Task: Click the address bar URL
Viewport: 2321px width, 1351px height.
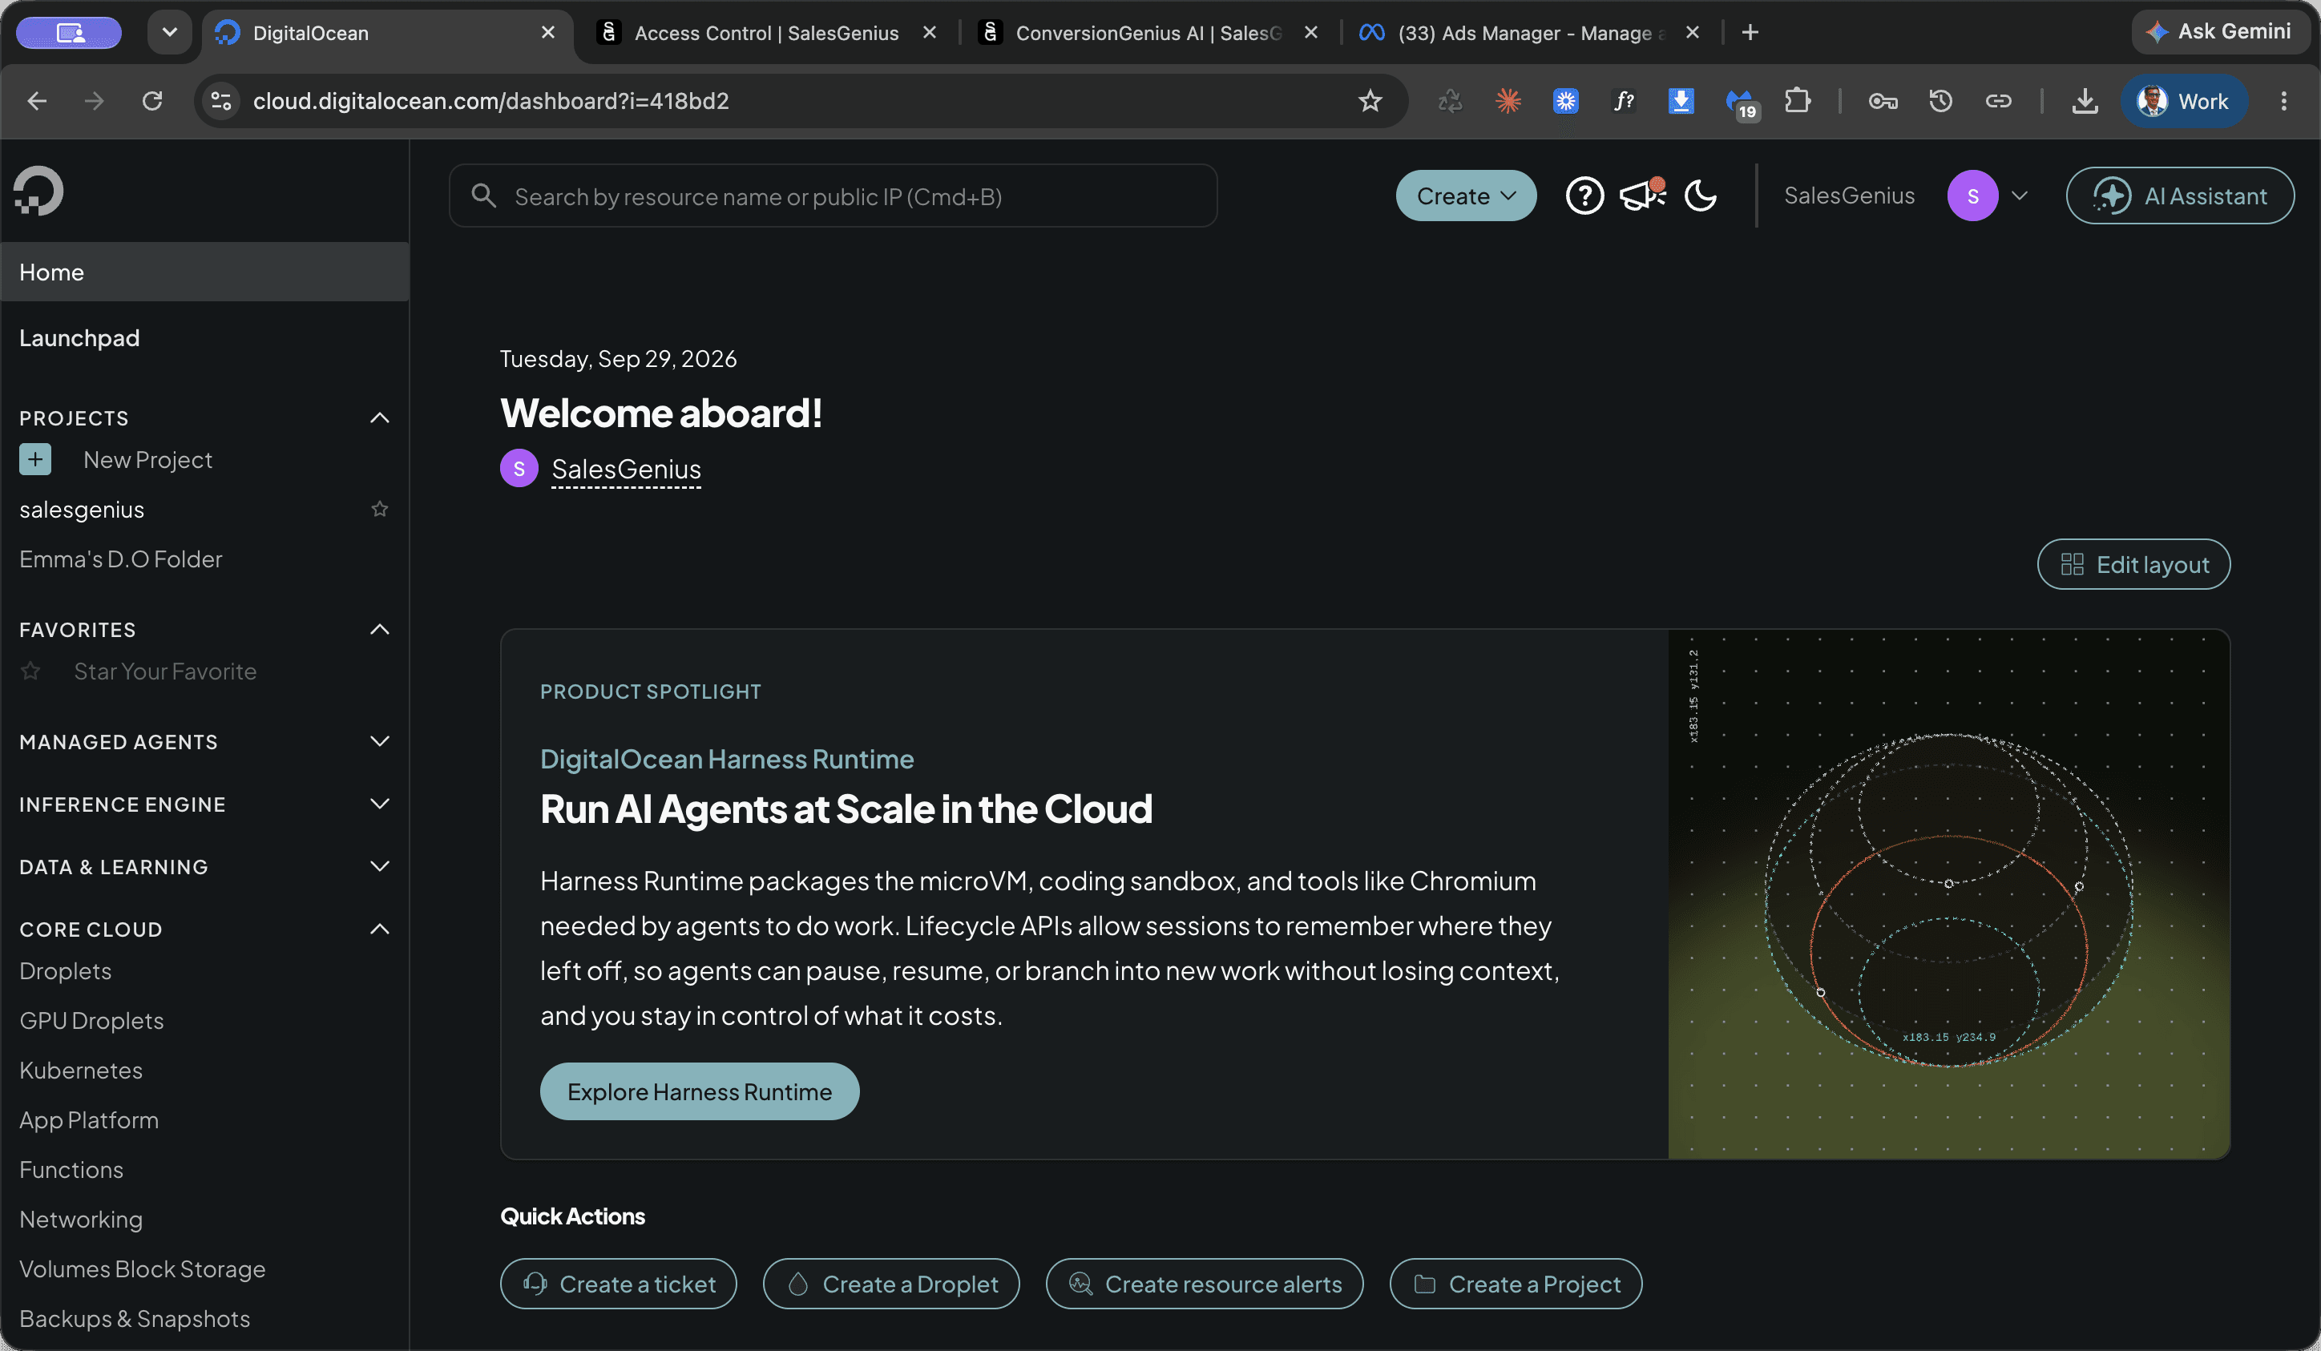Action: (x=491, y=100)
